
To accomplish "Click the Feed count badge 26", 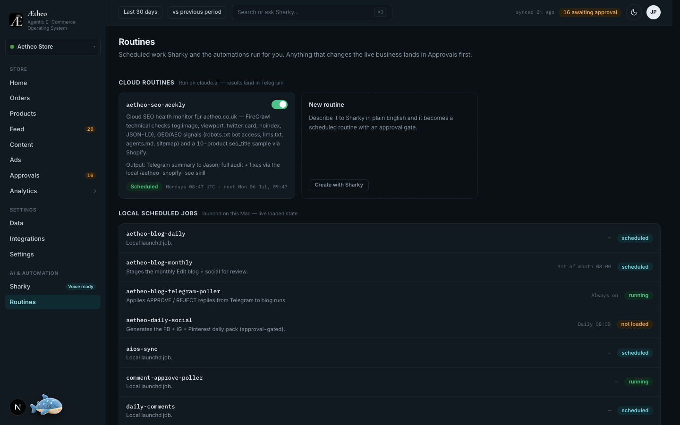I will pyautogui.click(x=90, y=129).
